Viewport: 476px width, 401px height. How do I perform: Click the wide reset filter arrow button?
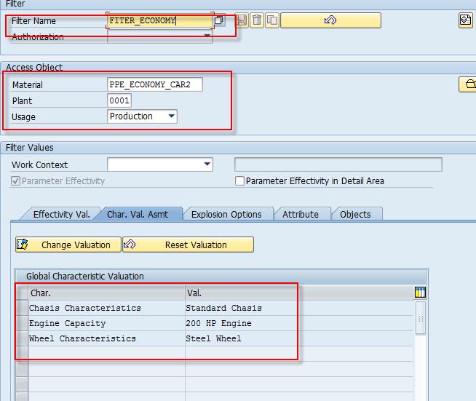tap(330, 20)
